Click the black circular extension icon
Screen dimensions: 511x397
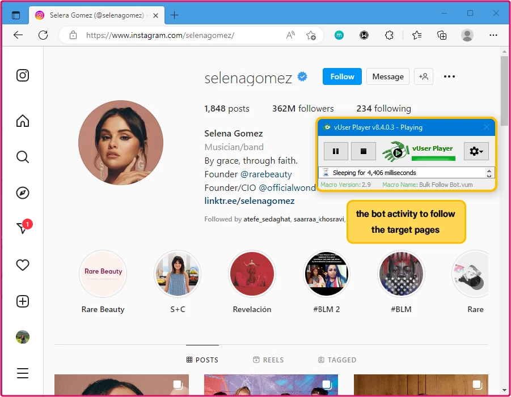(x=364, y=35)
